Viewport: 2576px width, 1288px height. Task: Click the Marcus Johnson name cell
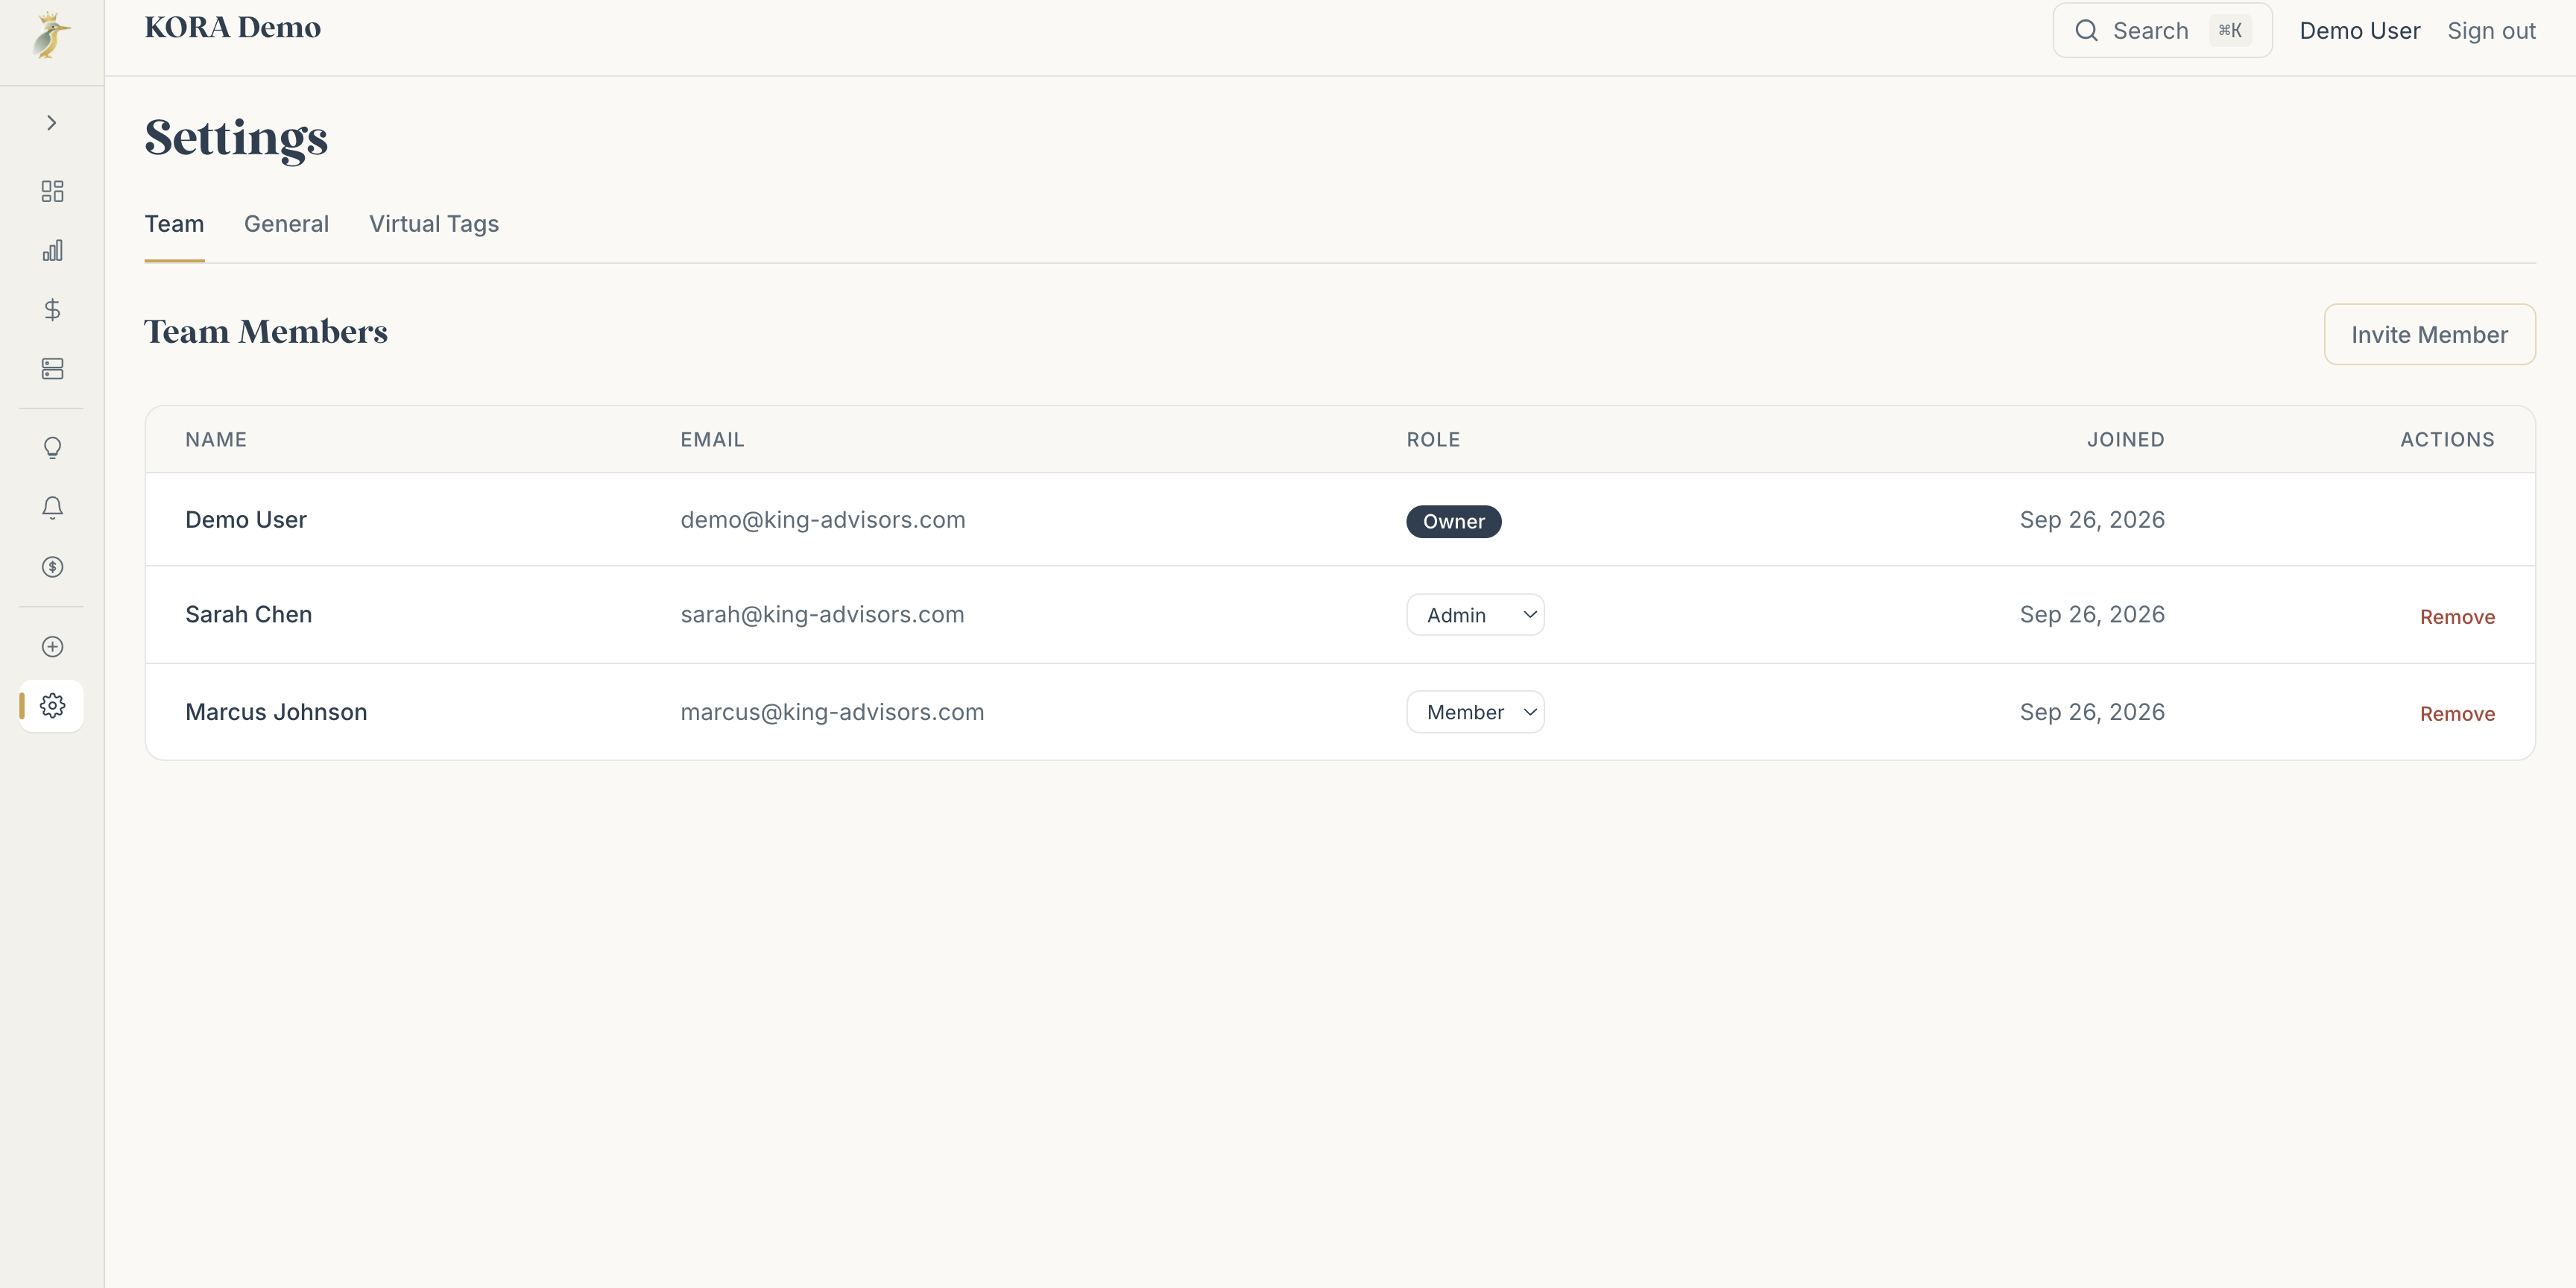[276, 712]
